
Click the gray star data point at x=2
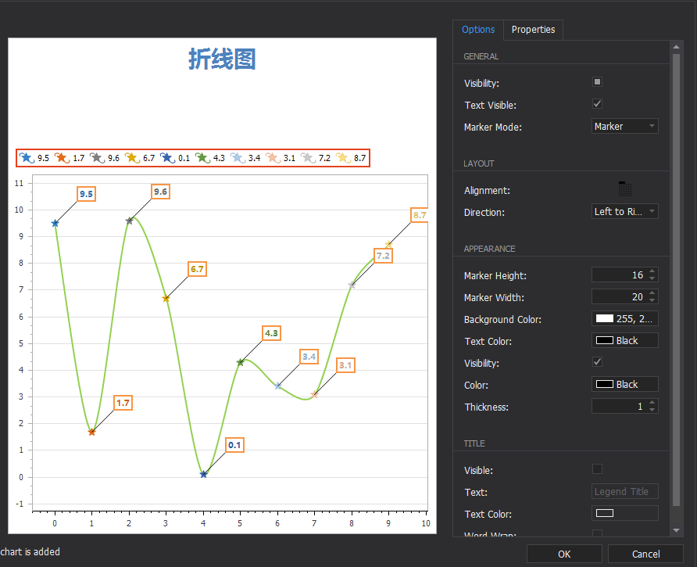click(x=130, y=221)
